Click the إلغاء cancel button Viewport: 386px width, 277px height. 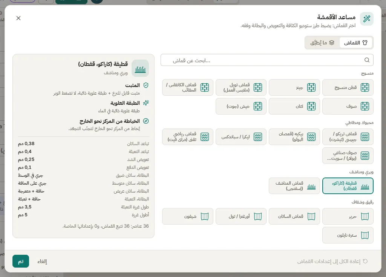(x=42, y=261)
